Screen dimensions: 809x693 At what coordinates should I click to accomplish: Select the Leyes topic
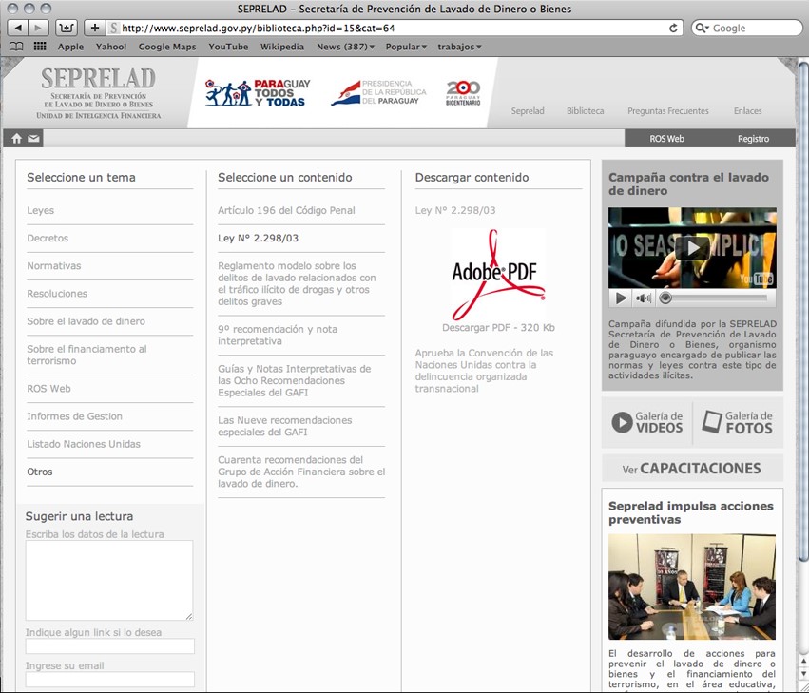40,210
